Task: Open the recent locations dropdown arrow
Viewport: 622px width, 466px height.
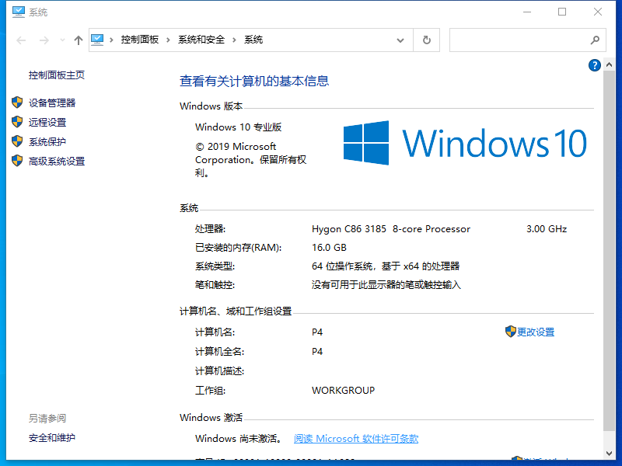Action: pos(62,40)
